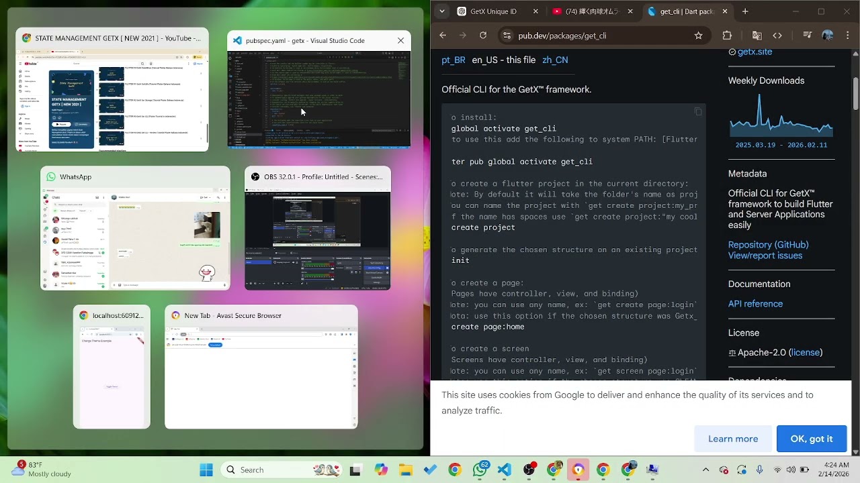Open the Apache license link
860x483 pixels.
click(x=806, y=352)
